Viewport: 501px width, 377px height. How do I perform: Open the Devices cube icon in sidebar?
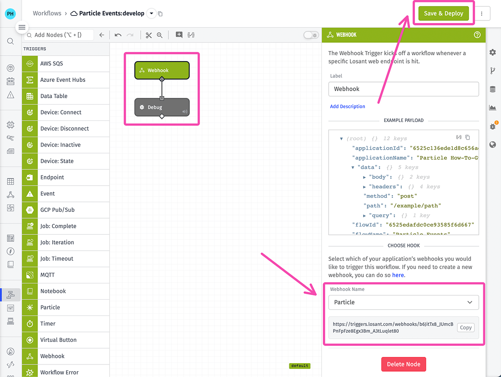10,68
